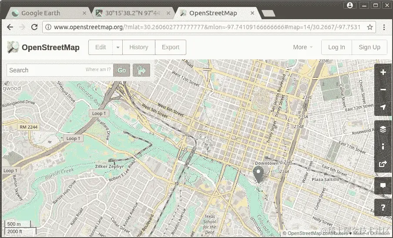Click the San Jacinto Boulevard label
This screenshot has height=238, width=393.
pyautogui.click(x=278, y=93)
